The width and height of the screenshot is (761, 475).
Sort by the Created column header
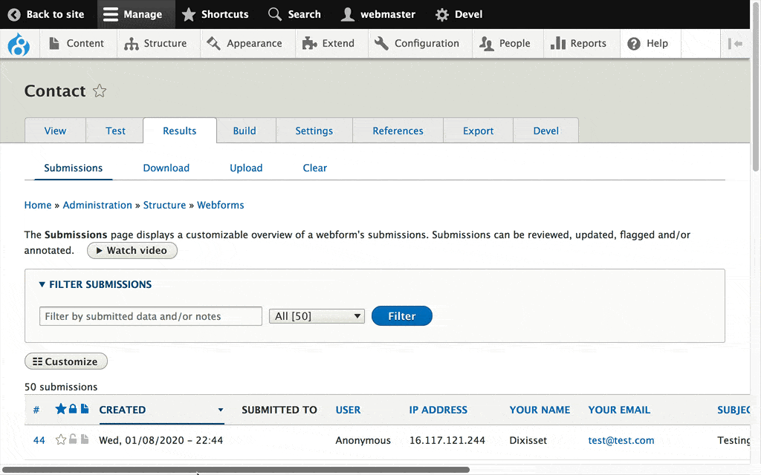[123, 410]
